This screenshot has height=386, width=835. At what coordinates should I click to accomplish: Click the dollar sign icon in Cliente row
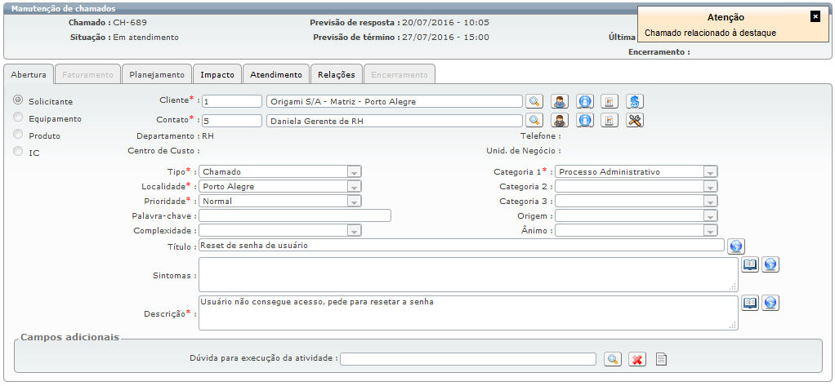pos(636,101)
